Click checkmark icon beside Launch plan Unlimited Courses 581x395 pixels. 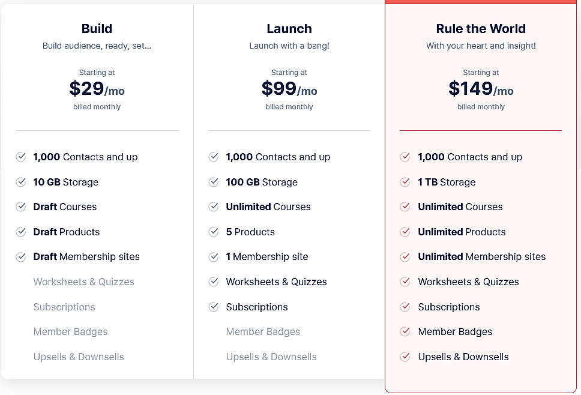[214, 207]
